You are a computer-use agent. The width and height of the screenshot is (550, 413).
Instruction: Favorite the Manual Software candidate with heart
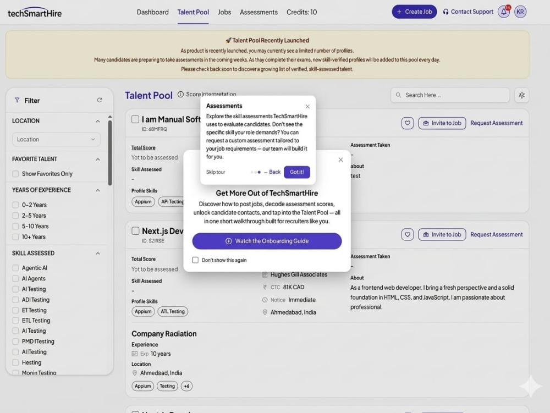coord(407,123)
